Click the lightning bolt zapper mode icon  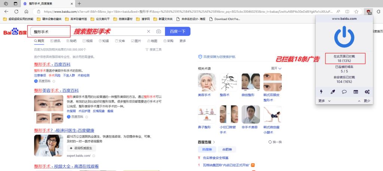click(321, 92)
